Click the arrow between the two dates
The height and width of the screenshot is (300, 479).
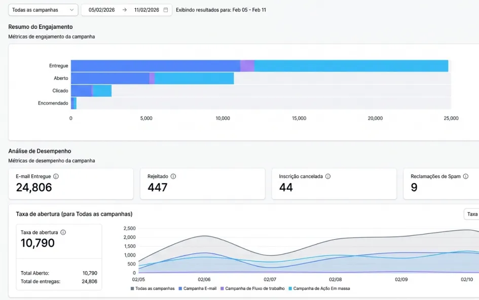(125, 10)
